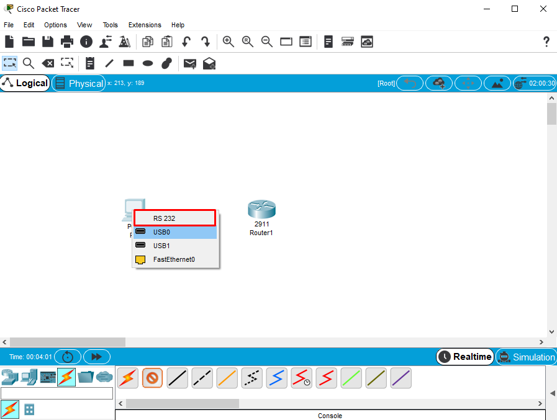Choose the Automatic connection lightning bolt tool
Image resolution: width=557 pixels, height=420 pixels.
tap(127, 378)
